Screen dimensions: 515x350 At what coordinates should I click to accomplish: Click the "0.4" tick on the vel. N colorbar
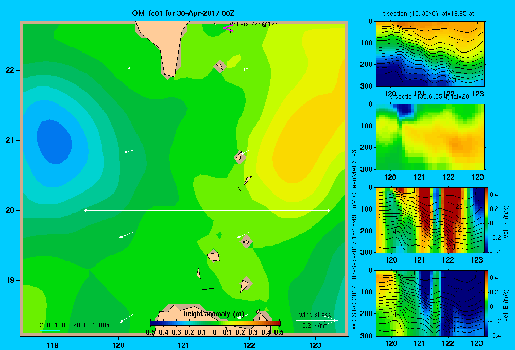point(494,195)
